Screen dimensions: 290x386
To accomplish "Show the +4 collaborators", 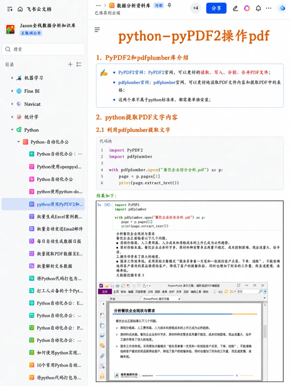I will coord(195,8).
